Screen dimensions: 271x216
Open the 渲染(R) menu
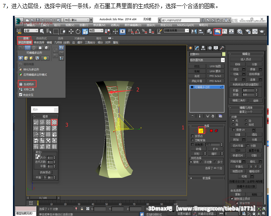coord(151,25)
